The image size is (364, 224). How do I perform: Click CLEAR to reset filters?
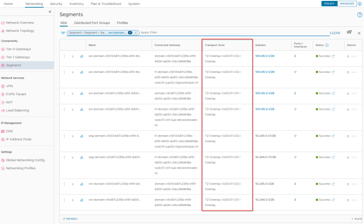pyautogui.click(x=335, y=33)
